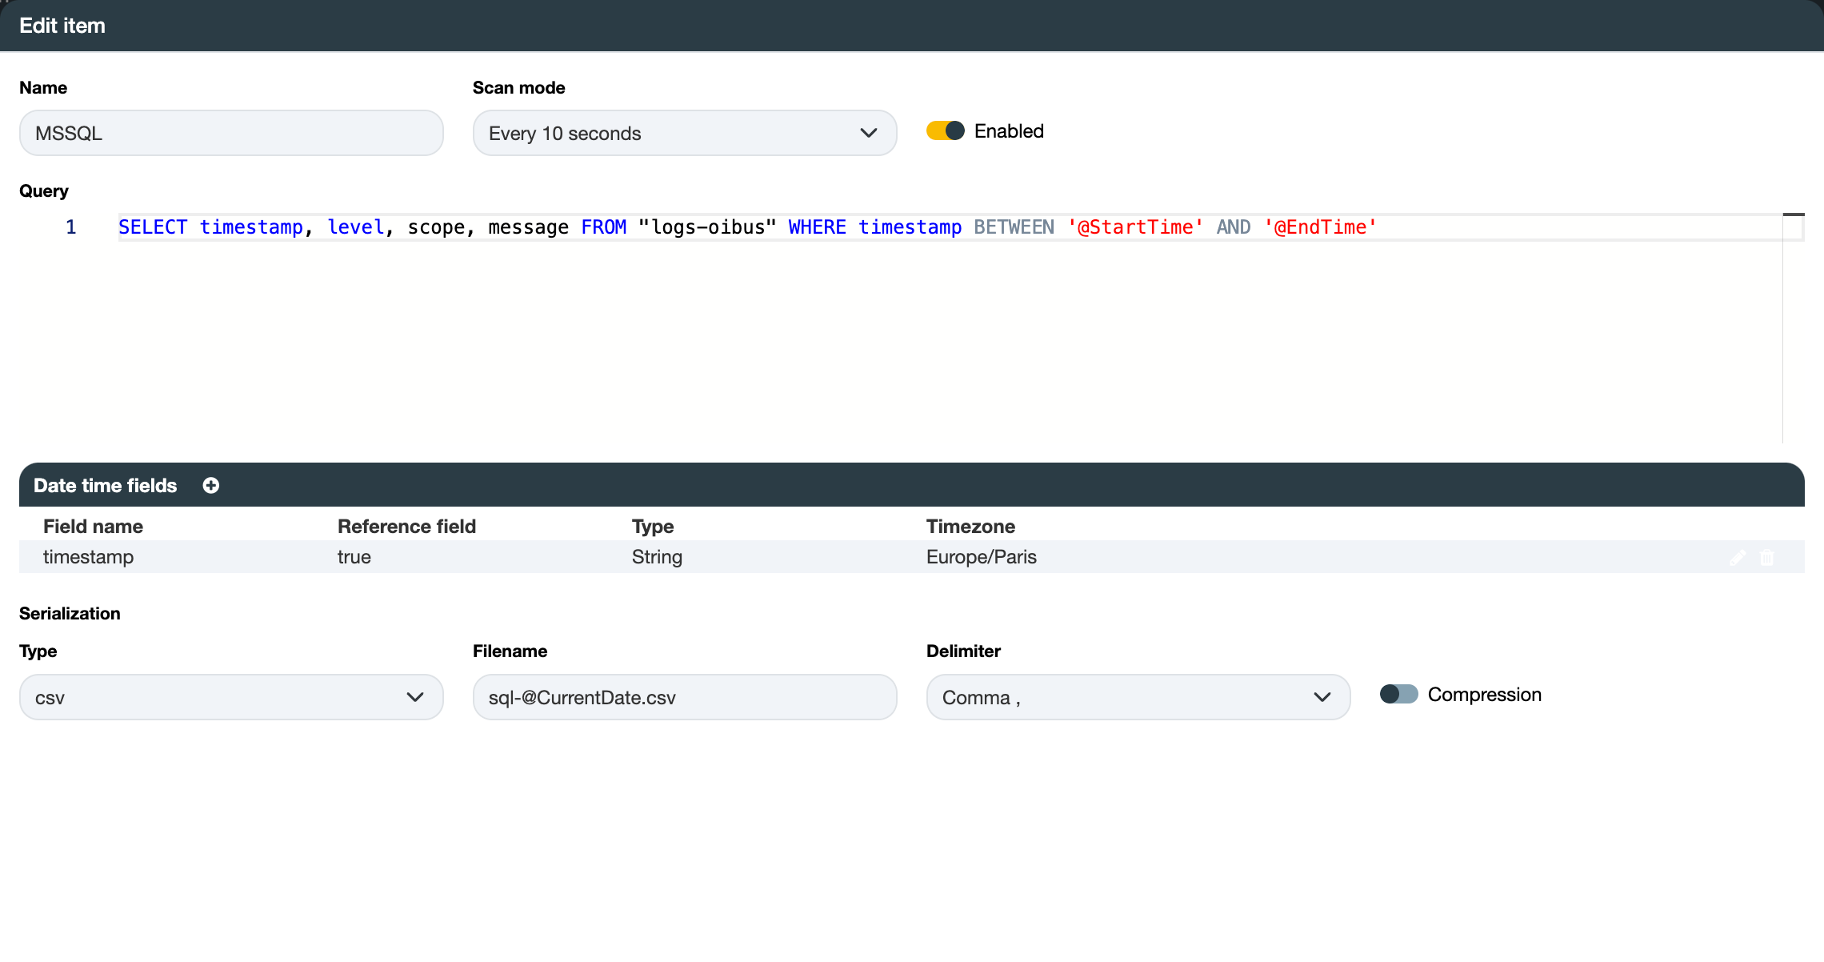Click the Timezone column header
This screenshot has height=962, width=1824.
coord(970,527)
